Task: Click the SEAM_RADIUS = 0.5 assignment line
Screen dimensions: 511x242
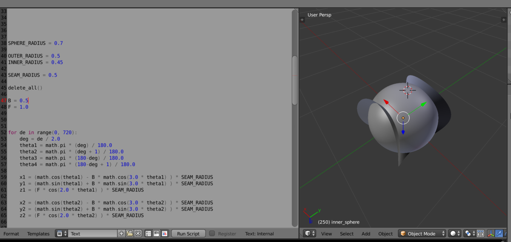Action: (x=32, y=75)
